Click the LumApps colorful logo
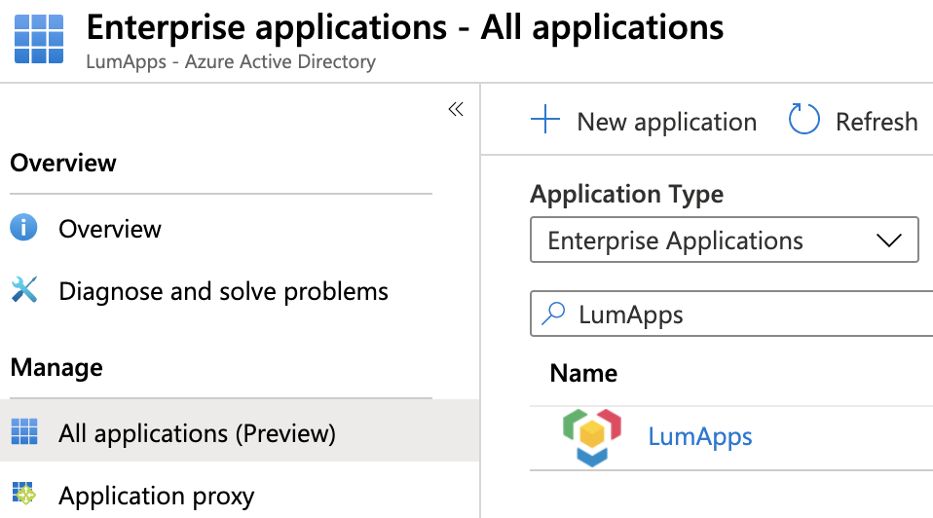Image resolution: width=933 pixels, height=518 pixels. [592, 438]
